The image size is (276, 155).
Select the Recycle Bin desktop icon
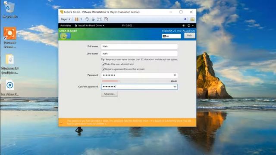tap(10, 9)
